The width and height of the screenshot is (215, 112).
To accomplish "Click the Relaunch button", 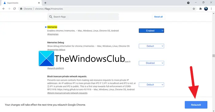I will [196, 105].
